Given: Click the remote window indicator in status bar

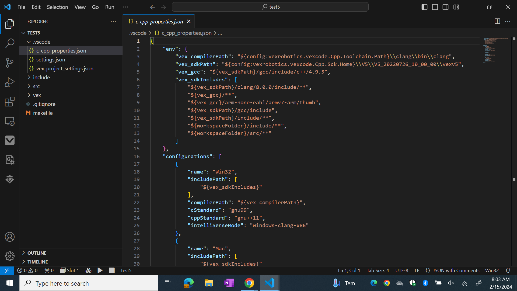Looking at the screenshot, I should [7, 270].
